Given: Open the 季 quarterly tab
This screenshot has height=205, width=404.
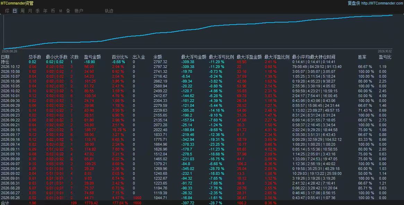Looking at the screenshot, I should (37, 11).
